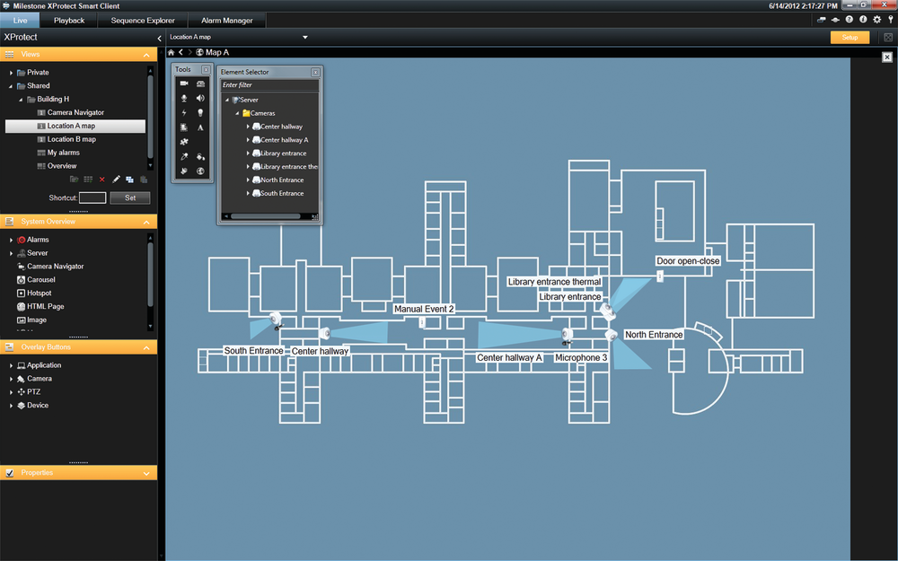
Task: Open the Location A map view dropdown
Action: pos(304,38)
